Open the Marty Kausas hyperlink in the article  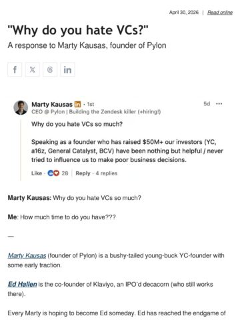click(x=27, y=255)
